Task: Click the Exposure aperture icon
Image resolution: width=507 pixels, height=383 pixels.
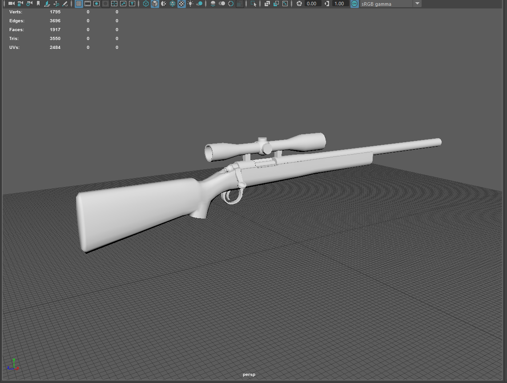Action: (299, 4)
